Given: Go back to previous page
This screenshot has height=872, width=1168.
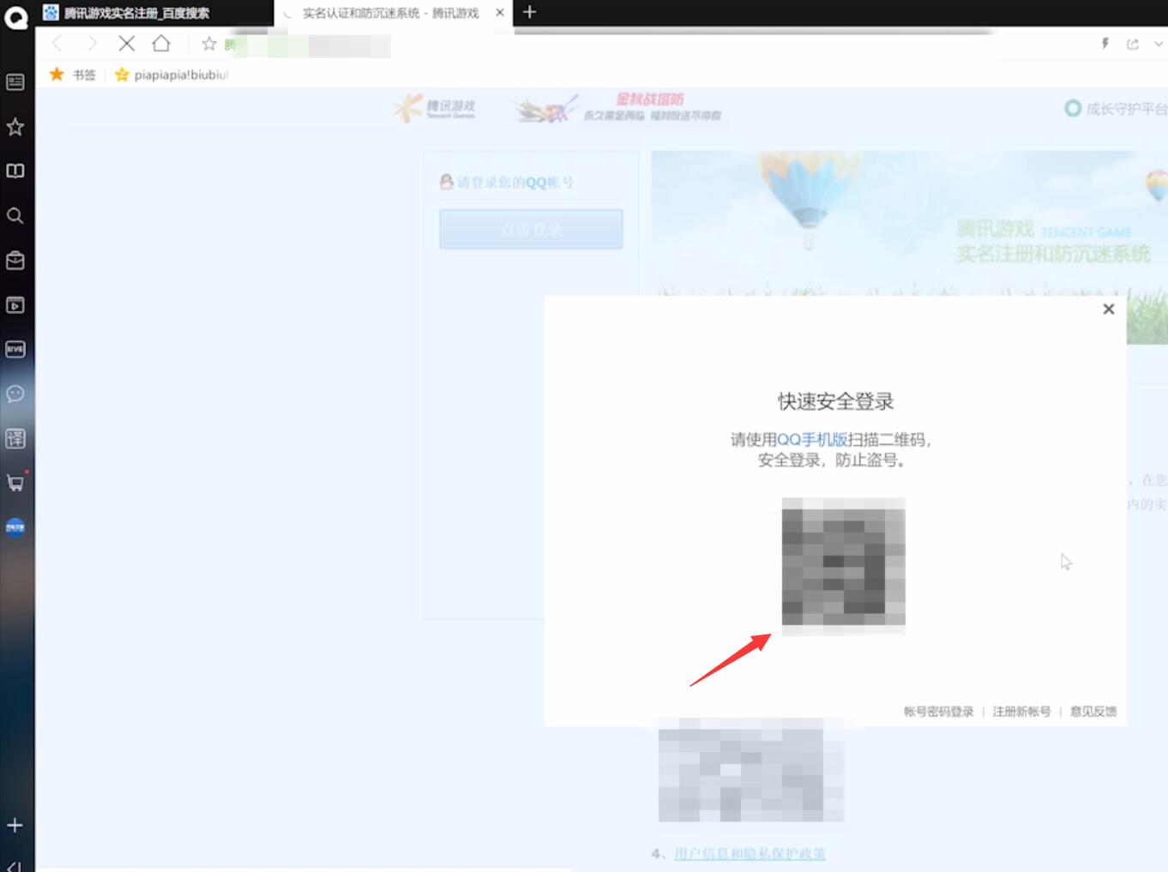Looking at the screenshot, I should [x=57, y=44].
